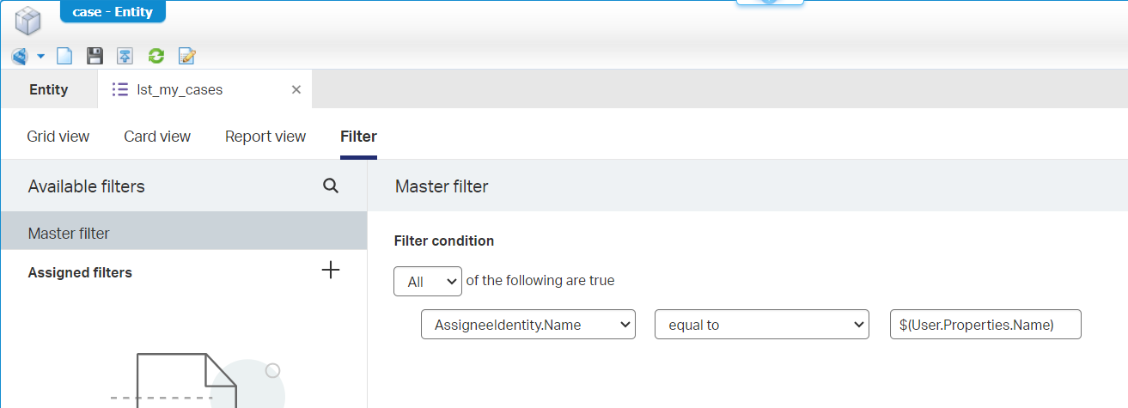Click the $(User.Properties.Name) value field
Screen dimensions: 1128x408
click(985, 325)
